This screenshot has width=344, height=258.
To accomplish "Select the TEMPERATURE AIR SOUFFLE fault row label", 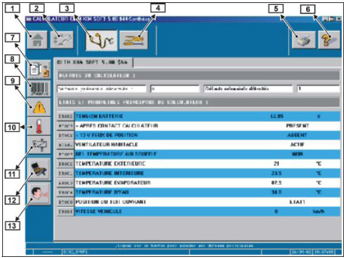I will (x=116, y=154).
